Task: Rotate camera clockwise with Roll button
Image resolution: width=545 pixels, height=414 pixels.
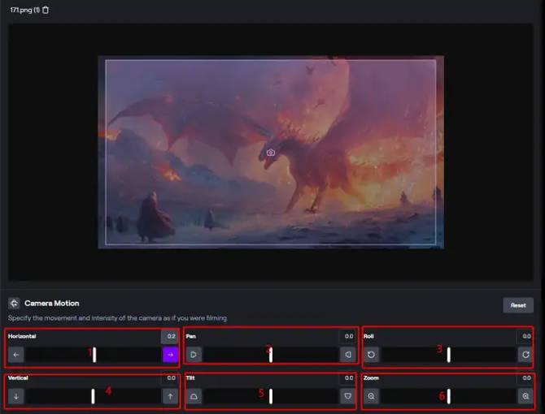Action: 525,355
